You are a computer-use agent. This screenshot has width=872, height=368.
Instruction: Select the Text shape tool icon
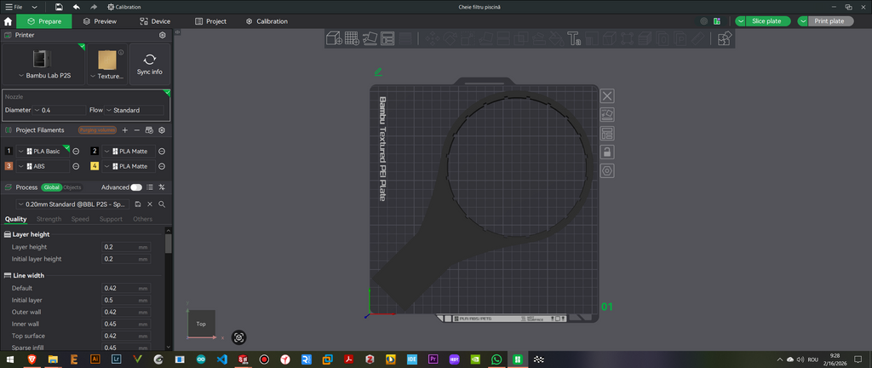tap(573, 38)
